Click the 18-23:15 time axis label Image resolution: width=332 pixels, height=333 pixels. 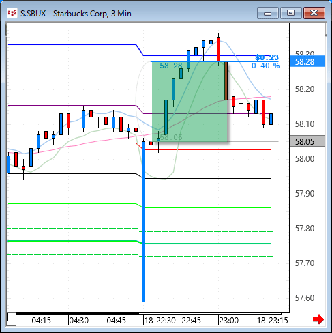[273, 321]
